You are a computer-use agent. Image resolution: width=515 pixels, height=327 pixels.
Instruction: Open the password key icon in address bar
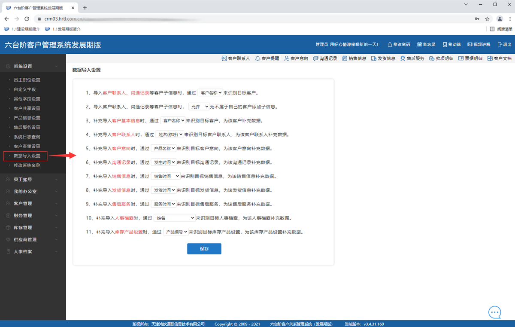[477, 19]
